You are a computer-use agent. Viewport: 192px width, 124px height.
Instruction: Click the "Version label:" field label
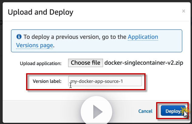point(47,81)
